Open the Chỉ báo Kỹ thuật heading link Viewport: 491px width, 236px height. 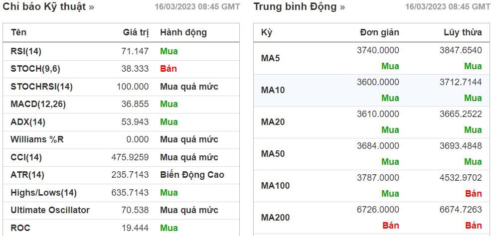tap(48, 7)
